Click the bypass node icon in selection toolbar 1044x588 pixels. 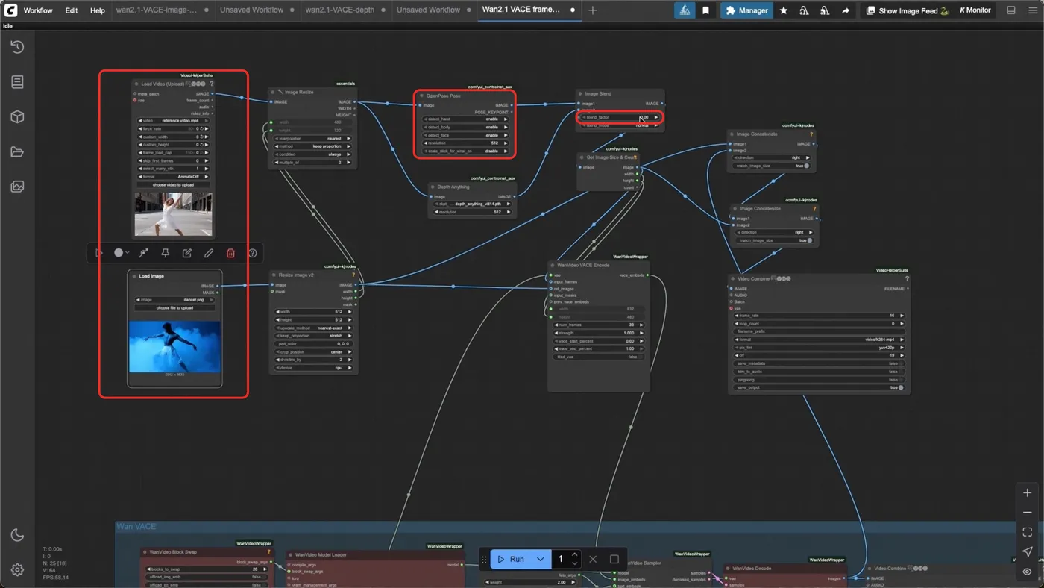coord(144,253)
